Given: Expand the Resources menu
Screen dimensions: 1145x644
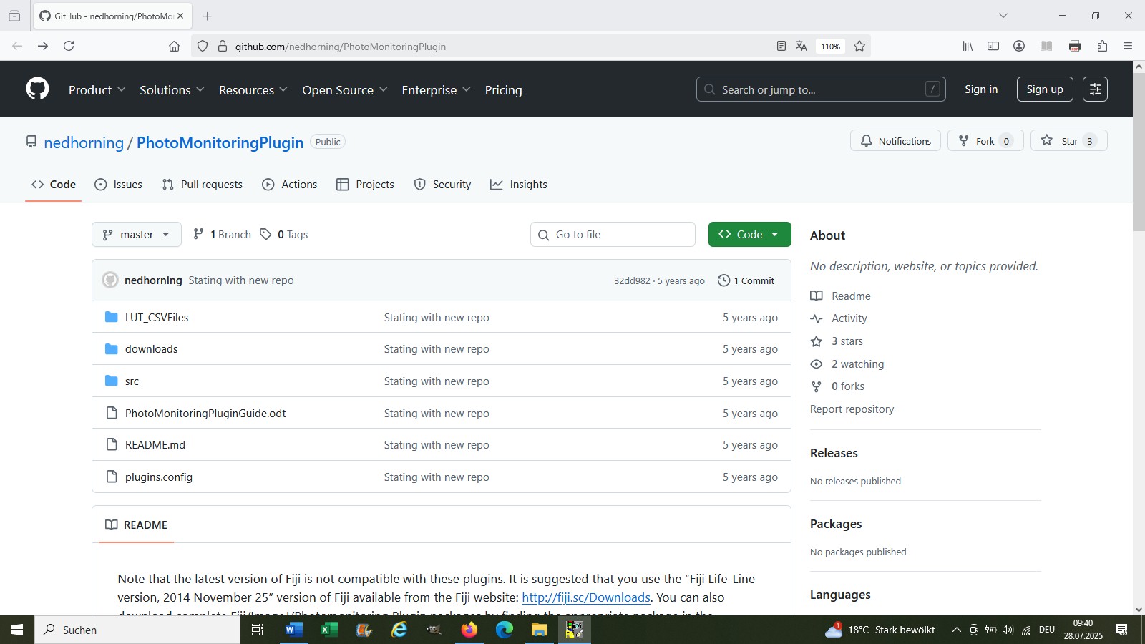Looking at the screenshot, I should (x=253, y=90).
